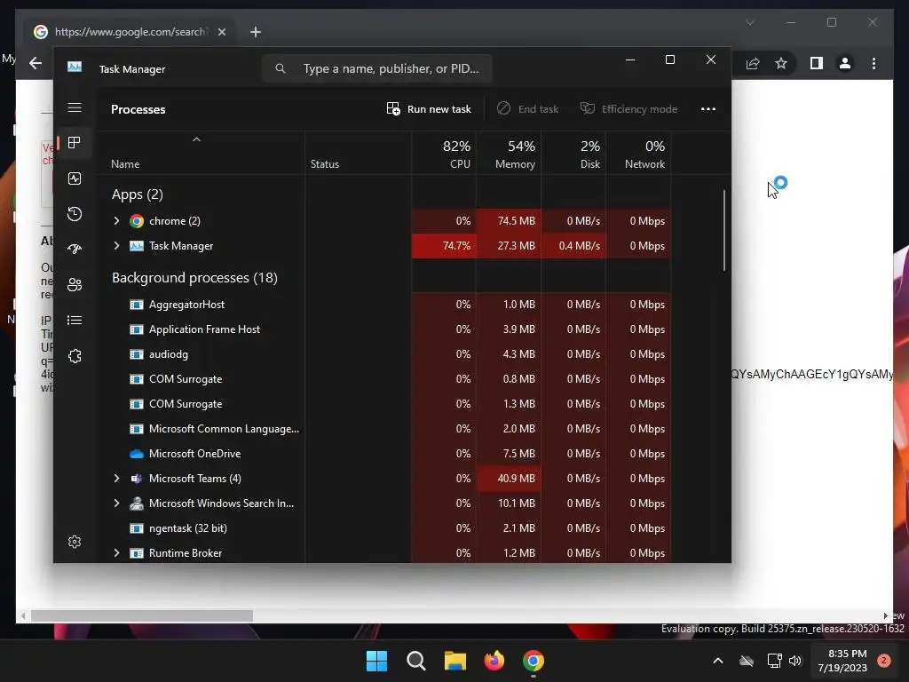Image resolution: width=909 pixels, height=682 pixels.
Task: Click the 40.9 MB memory cell
Action: coord(509,479)
